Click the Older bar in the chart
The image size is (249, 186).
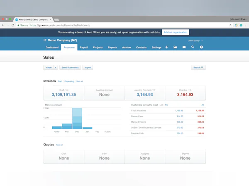coord(57,128)
